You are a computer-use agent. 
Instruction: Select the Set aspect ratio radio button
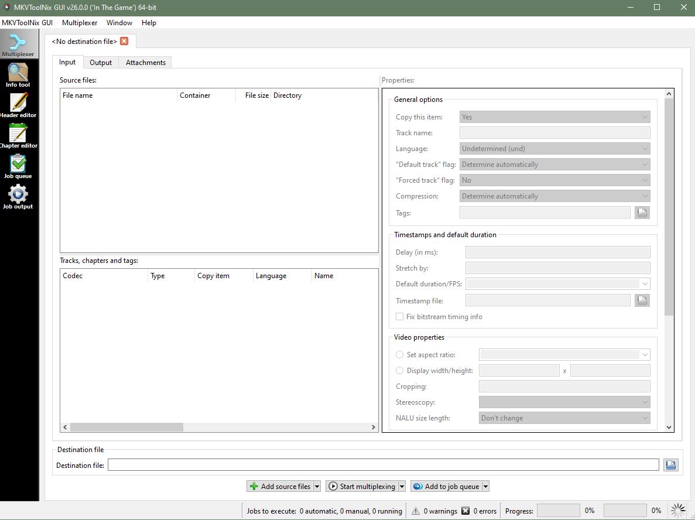point(399,355)
